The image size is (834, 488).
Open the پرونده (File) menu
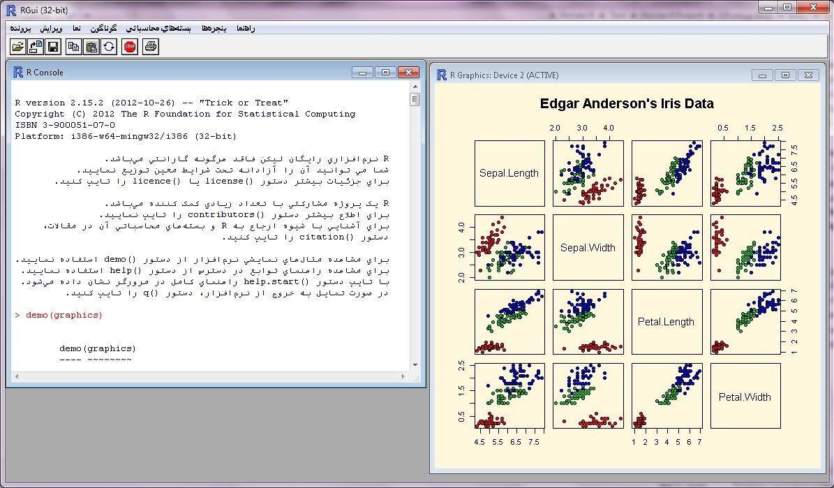pos(21,29)
